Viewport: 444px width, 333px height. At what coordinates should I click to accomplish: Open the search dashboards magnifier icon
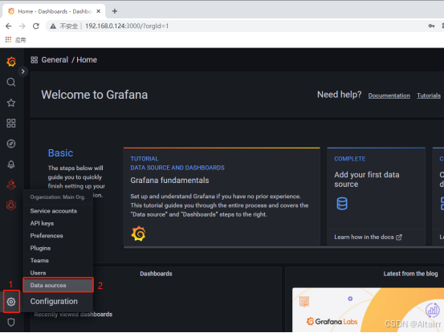(11, 82)
